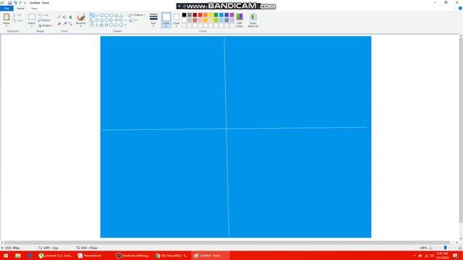Select the Magnifier tool
Viewport: 463px width, 260px height.
click(x=70, y=24)
